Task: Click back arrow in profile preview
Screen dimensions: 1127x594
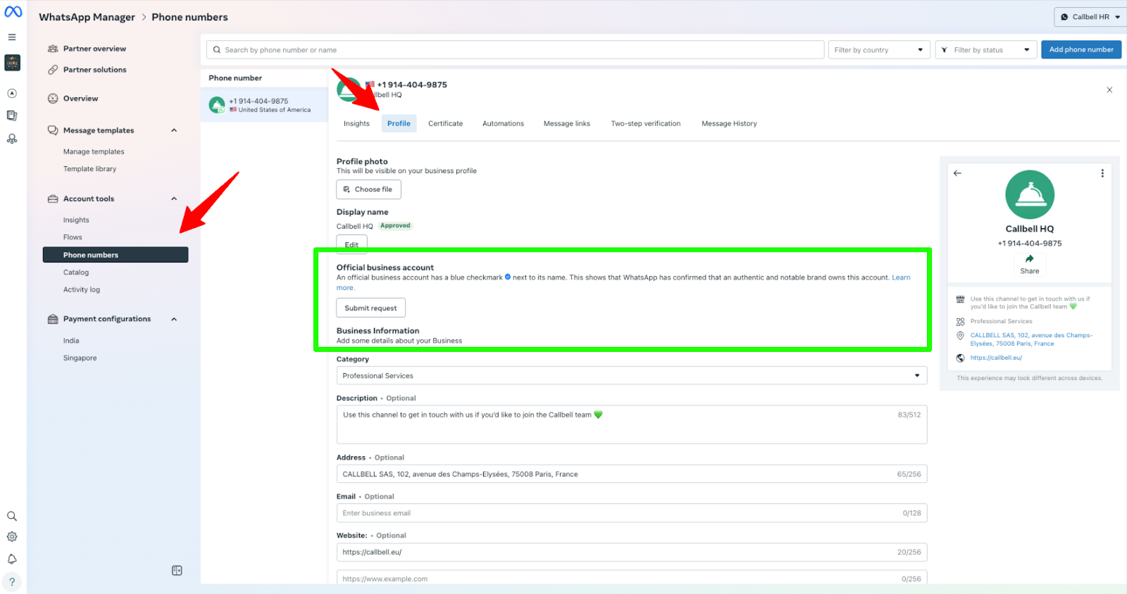Action: (x=957, y=173)
